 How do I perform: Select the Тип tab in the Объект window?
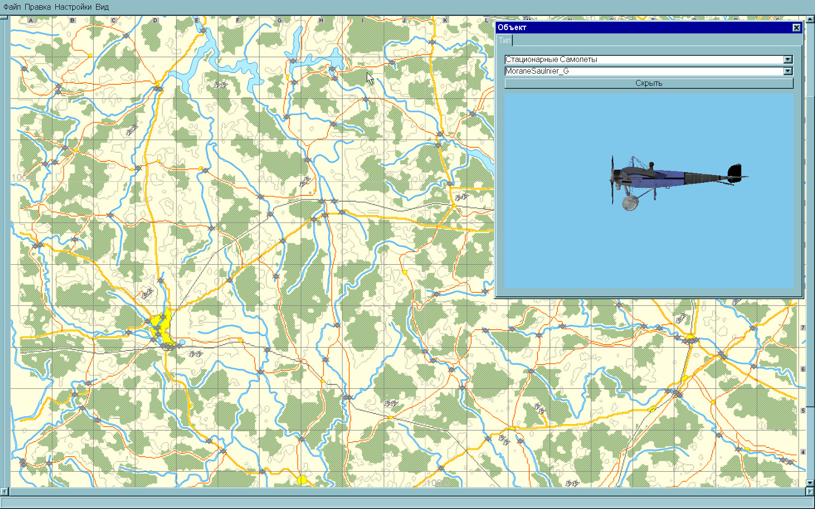[505, 40]
